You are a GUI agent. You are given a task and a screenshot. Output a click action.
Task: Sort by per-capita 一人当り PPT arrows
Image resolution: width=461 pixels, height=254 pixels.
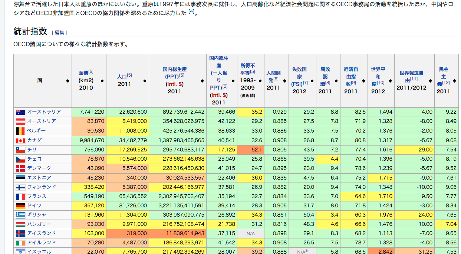click(233, 81)
